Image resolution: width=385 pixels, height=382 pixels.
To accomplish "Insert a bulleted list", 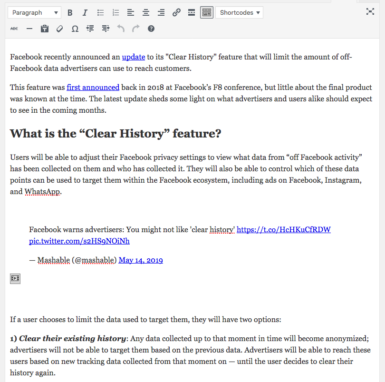I will point(100,12).
